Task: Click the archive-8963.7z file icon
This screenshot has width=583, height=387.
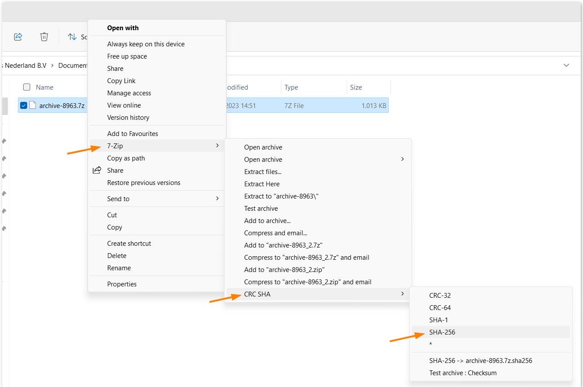Action: [33, 105]
